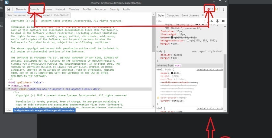Screen dimensions: 272x138
Task: Add a new style rule with plus icon
Action: point(205,21)
